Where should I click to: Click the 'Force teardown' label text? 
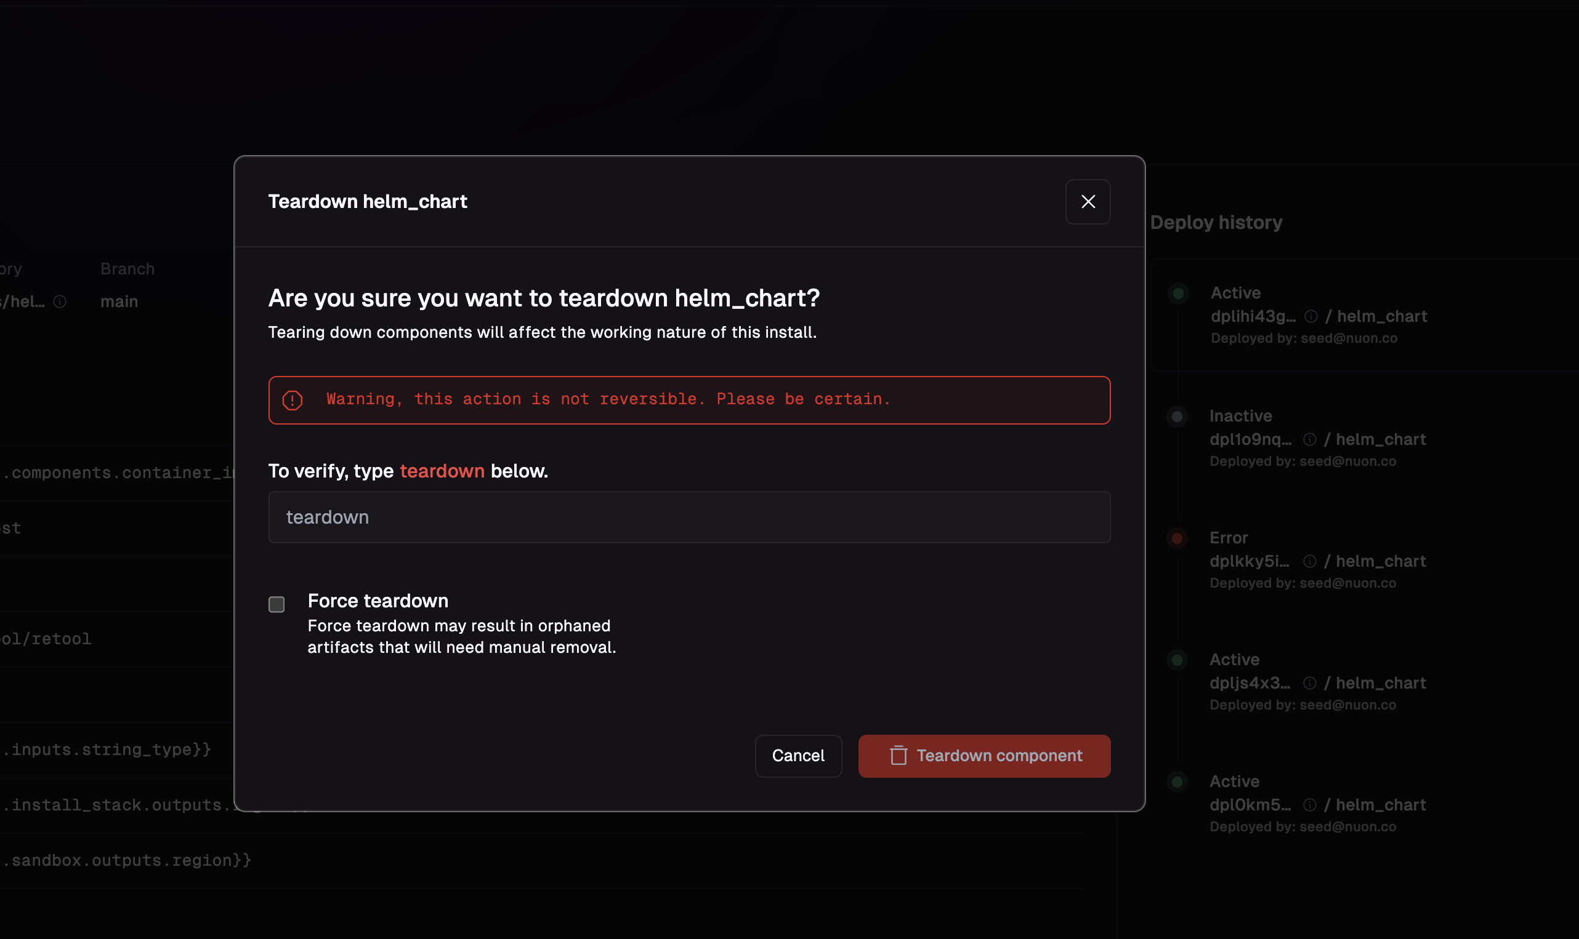[x=378, y=601]
